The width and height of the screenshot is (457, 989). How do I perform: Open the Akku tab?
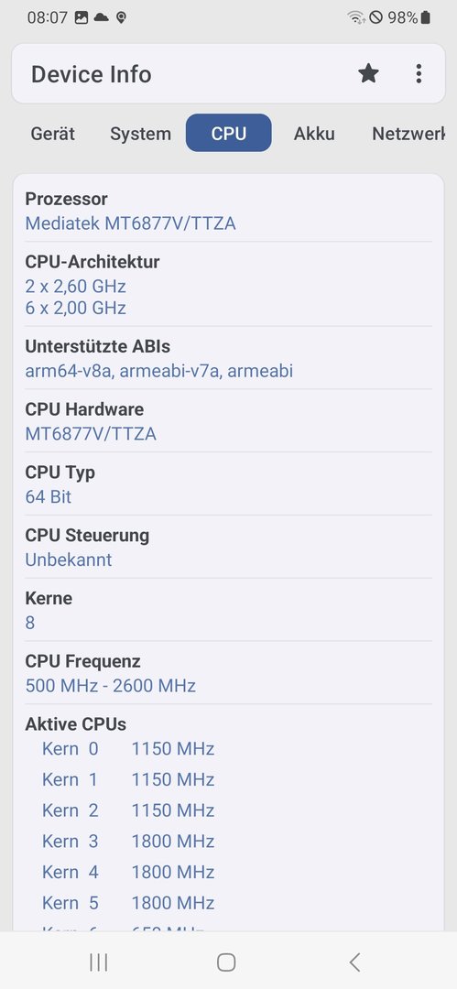(314, 134)
